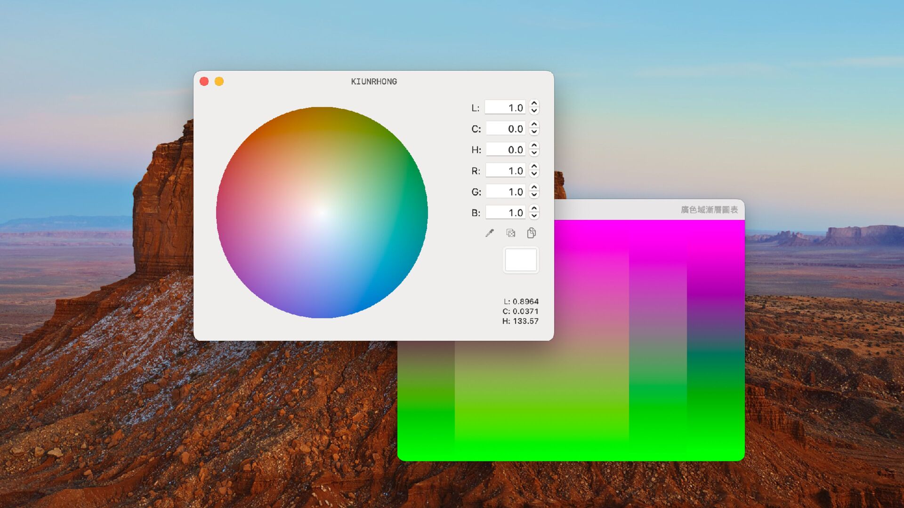Click the KIUNRHONG window title
Viewport: 904px width, 508px height.
click(374, 81)
